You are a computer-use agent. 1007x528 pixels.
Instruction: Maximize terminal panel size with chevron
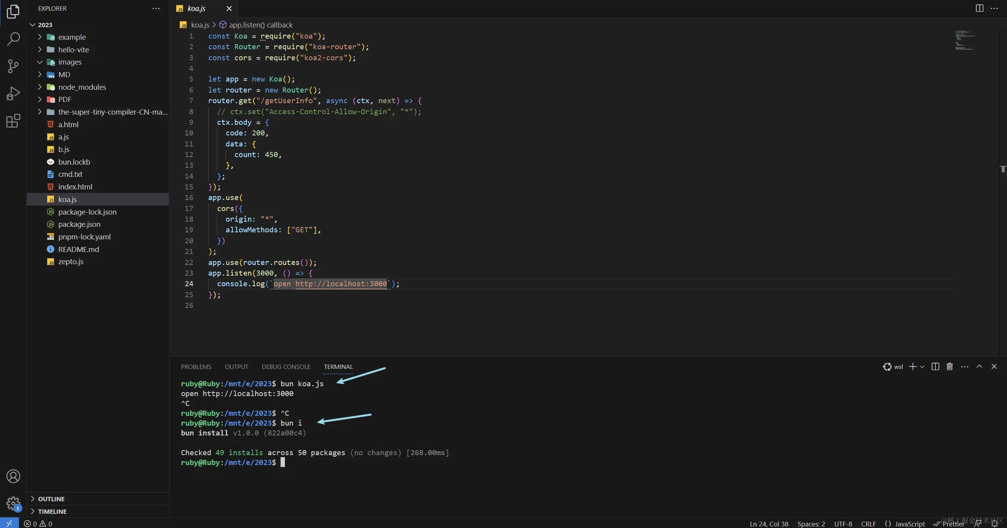[979, 367]
